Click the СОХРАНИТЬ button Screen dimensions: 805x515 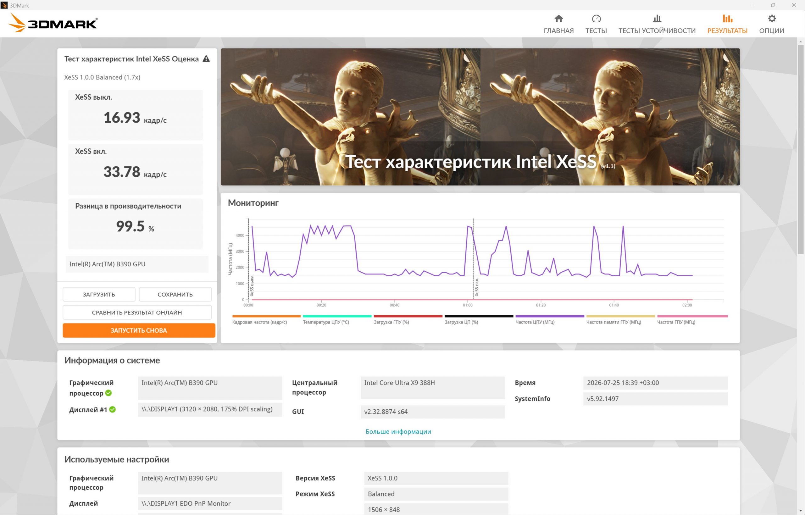pyautogui.click(x=175, y=294)
